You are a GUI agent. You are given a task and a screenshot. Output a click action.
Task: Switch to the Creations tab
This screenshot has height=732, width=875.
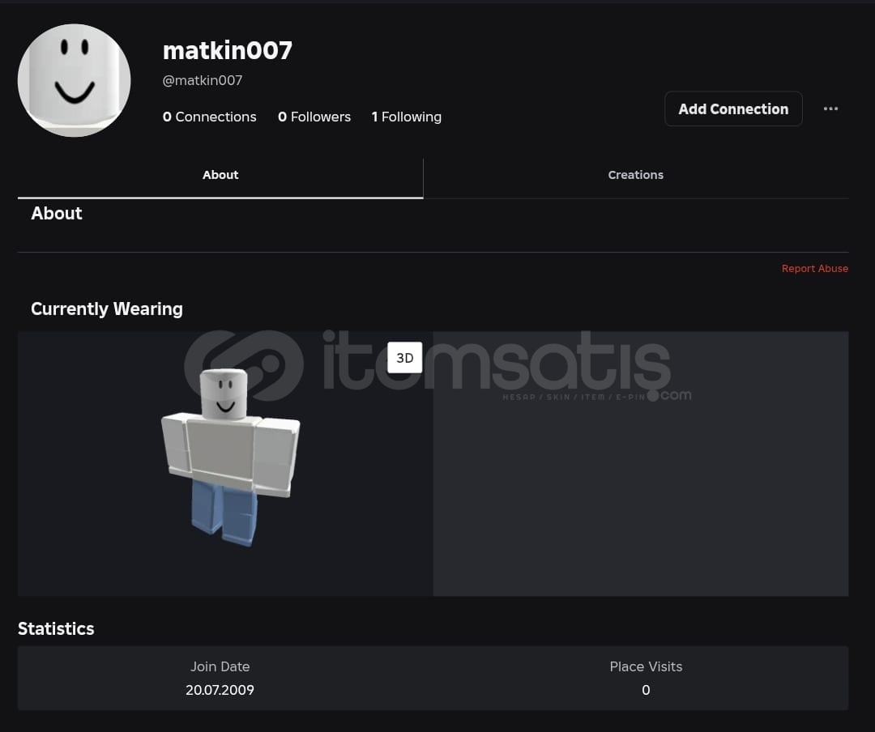click(x=636, y=175)
